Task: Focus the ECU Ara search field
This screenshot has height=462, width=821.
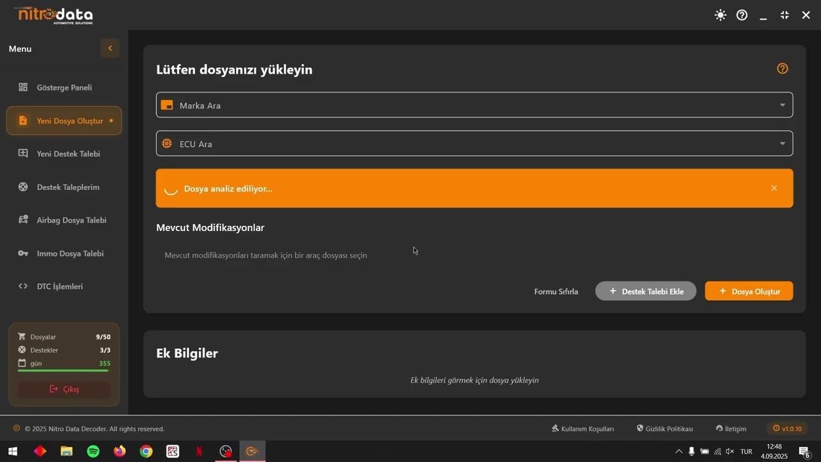Action: tap(475, 144)
